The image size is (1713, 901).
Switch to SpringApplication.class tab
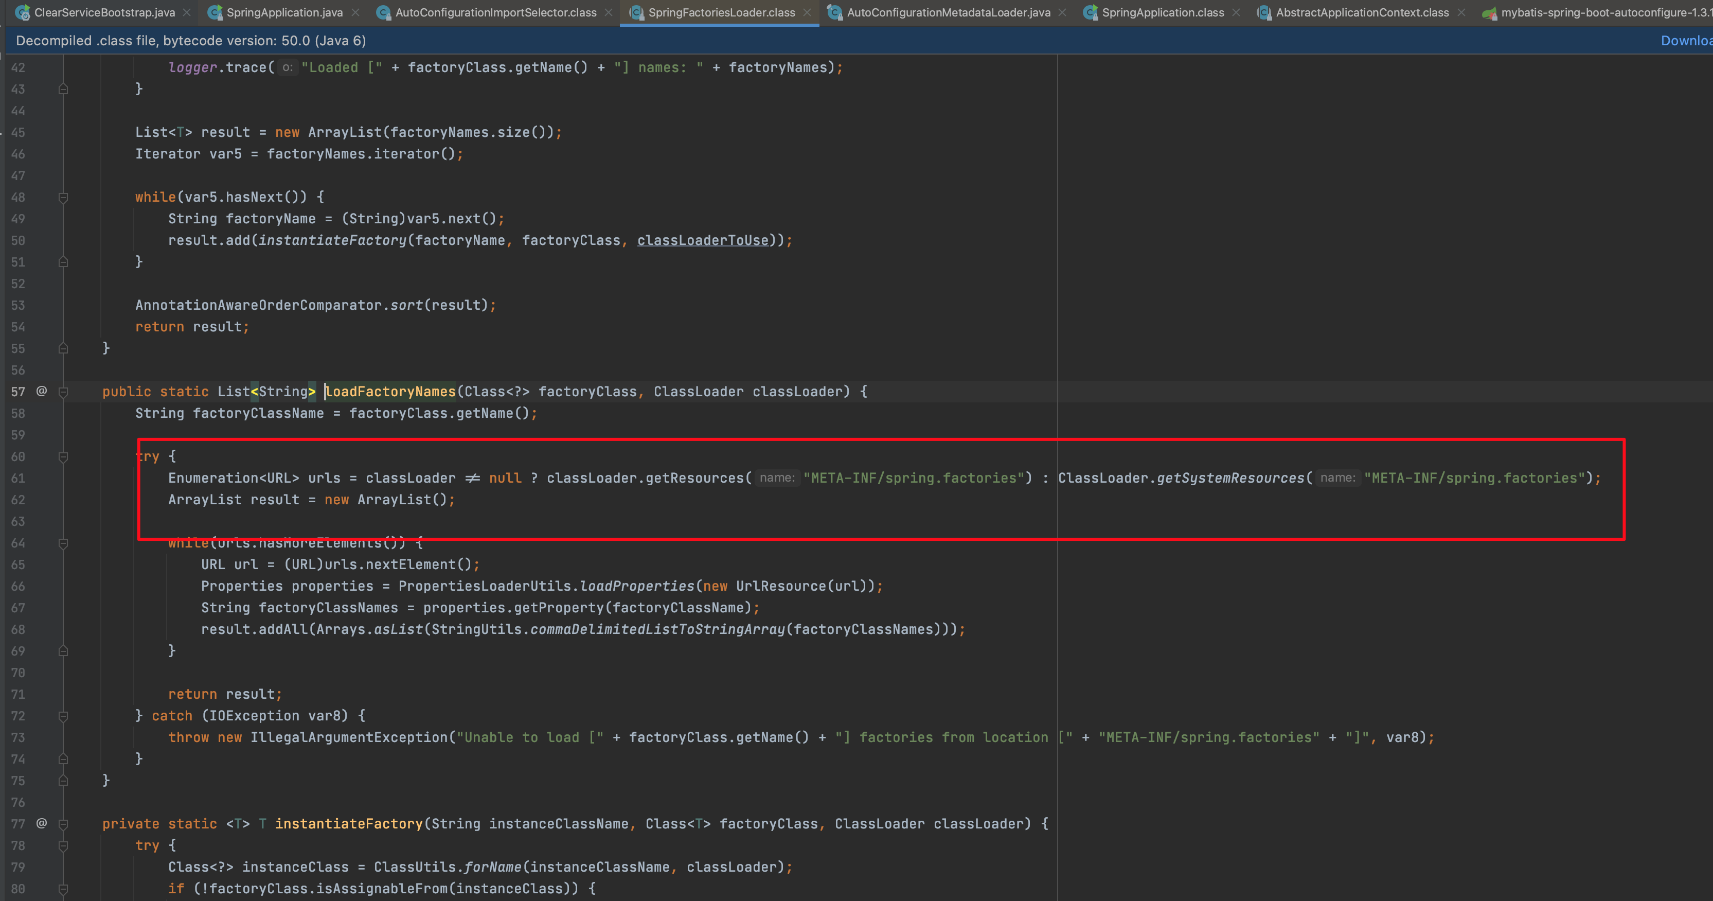pos(1163,12)
